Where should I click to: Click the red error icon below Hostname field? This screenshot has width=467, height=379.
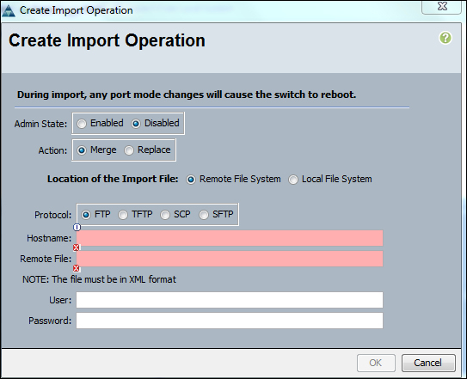click(77, 248)
